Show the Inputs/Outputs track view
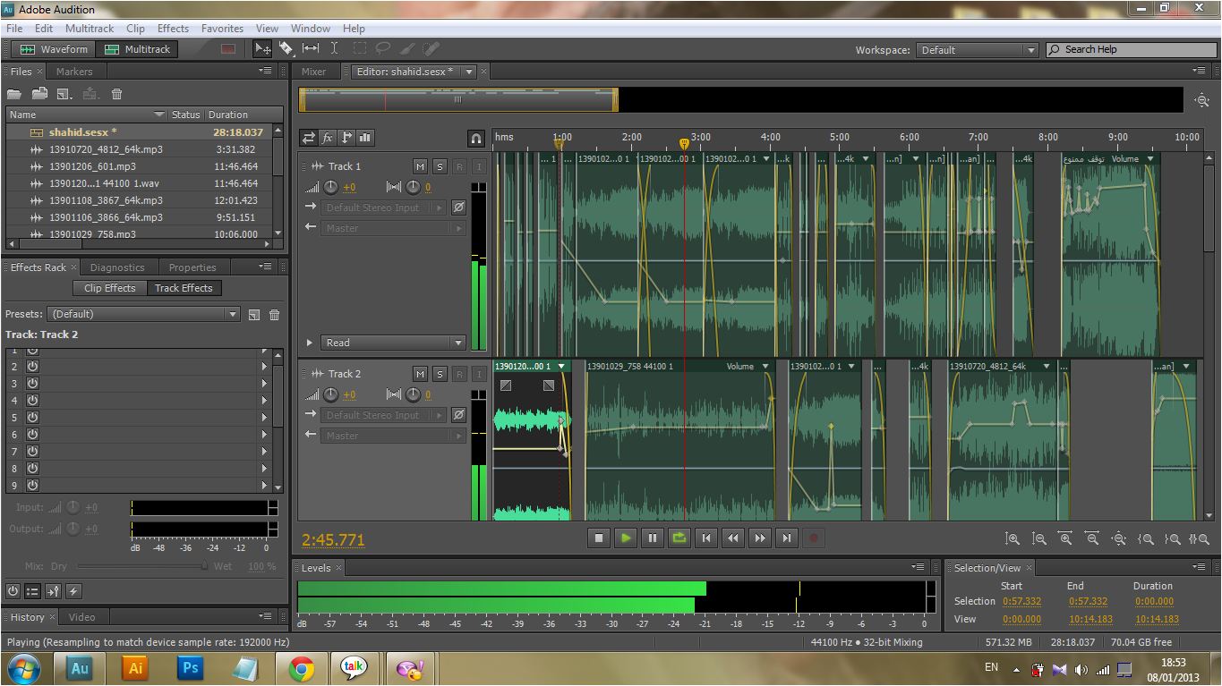Screen dimensions: 1222x686 tap(309, 138)
